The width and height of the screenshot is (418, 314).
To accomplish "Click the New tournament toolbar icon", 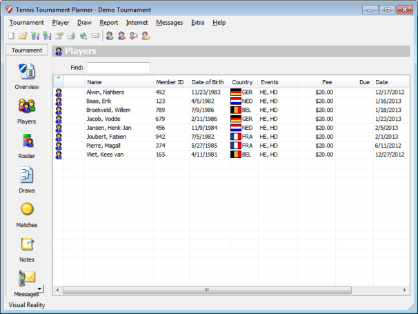I will click(x=11, y=36).
